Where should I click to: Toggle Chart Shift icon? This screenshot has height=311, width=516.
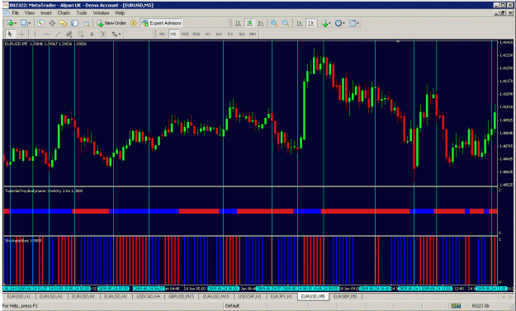point(310,23)
